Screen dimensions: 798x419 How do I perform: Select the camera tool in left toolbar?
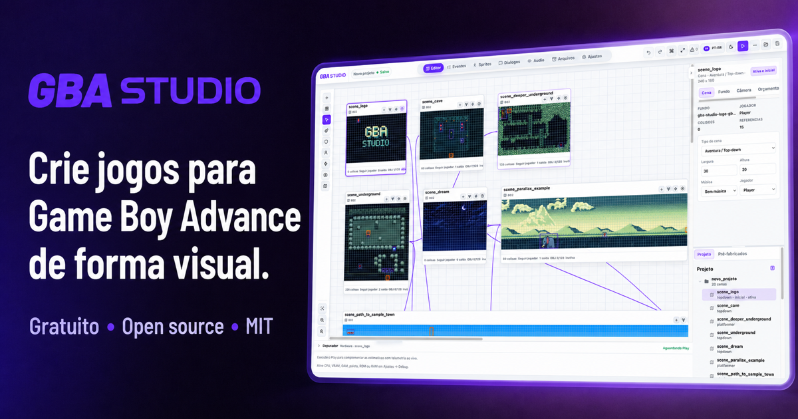coord(327,175)
